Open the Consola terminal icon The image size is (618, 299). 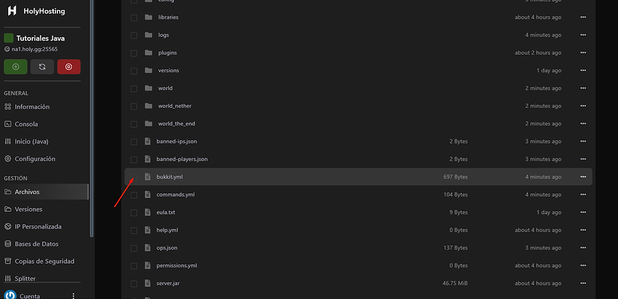coord(9,124)
